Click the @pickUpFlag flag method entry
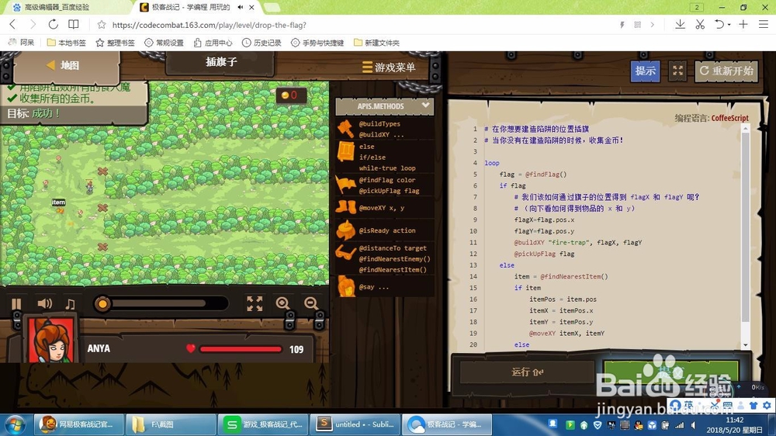This screenshot has width=776, height=436. [389, 191]
